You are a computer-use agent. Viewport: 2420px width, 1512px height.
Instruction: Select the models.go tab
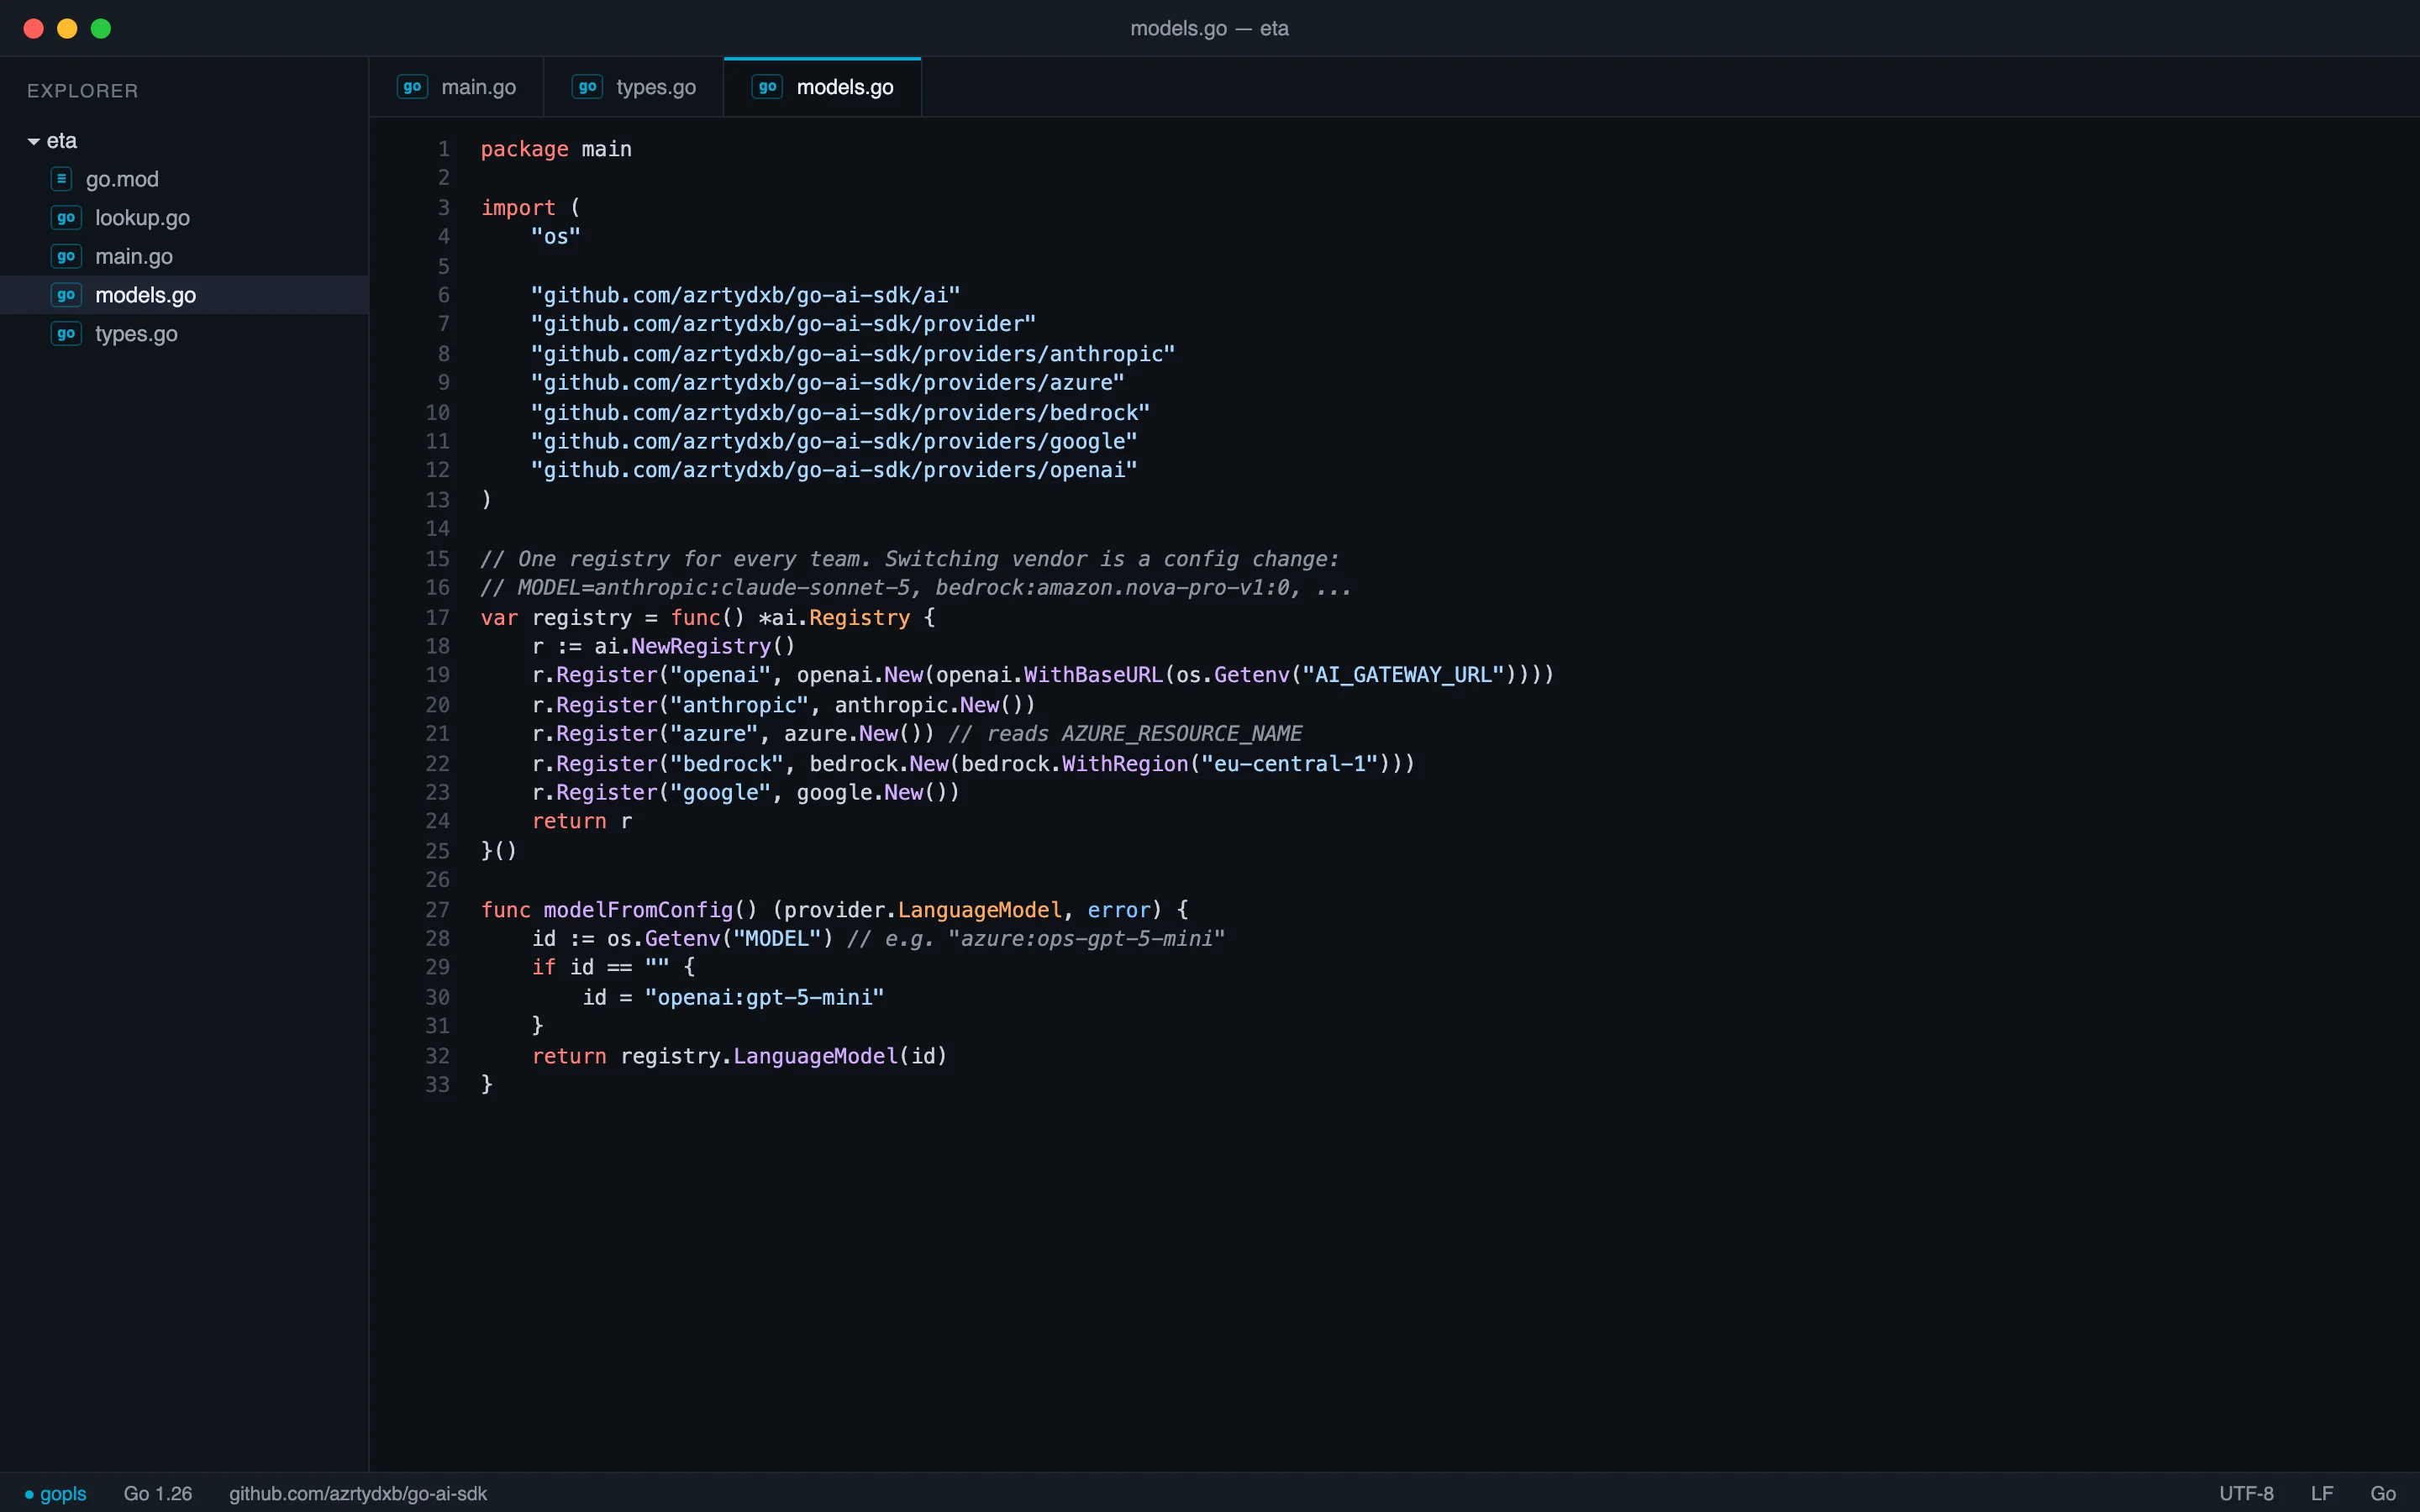pyautogui.click(x=823, y=87)
